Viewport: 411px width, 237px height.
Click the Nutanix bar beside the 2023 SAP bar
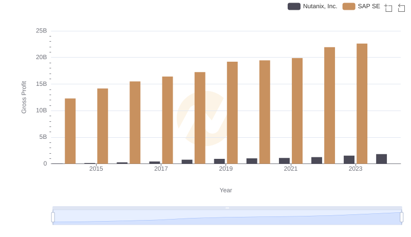tap(349, 160)
